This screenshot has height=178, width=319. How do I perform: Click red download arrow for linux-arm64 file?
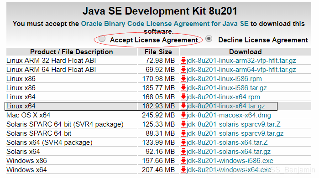[x=183, y=70]
